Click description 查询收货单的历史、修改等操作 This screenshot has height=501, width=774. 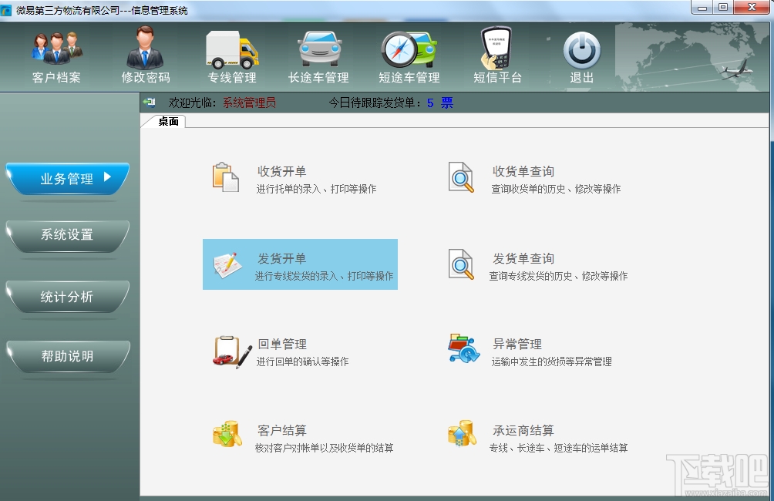[556, 189]
